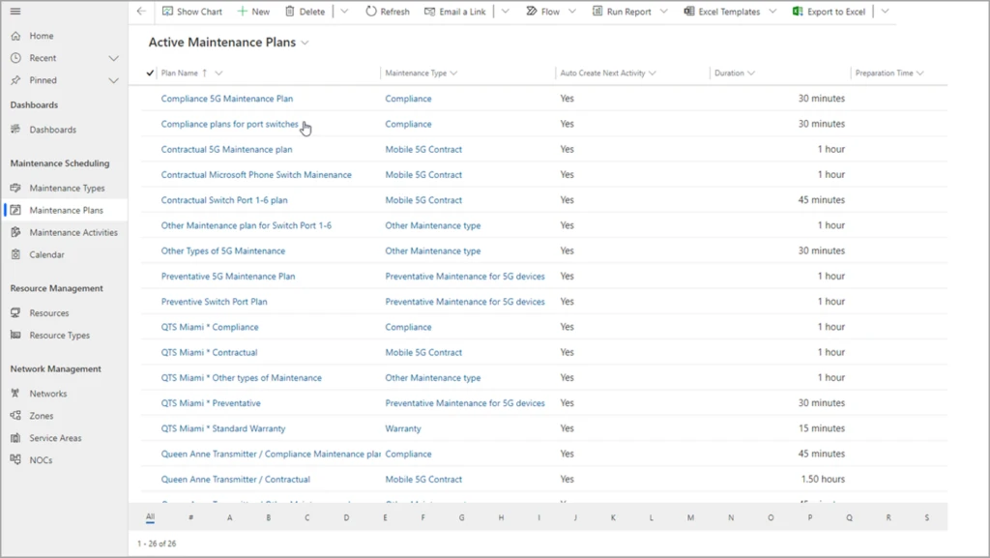Toggle the hamburger menu icon
This screenshot has height=558, width=990.
pos(14,12)
